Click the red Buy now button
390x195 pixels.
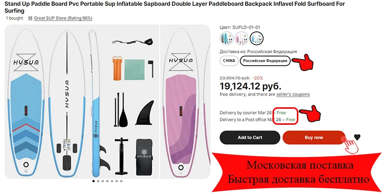[x=314, y=137]
